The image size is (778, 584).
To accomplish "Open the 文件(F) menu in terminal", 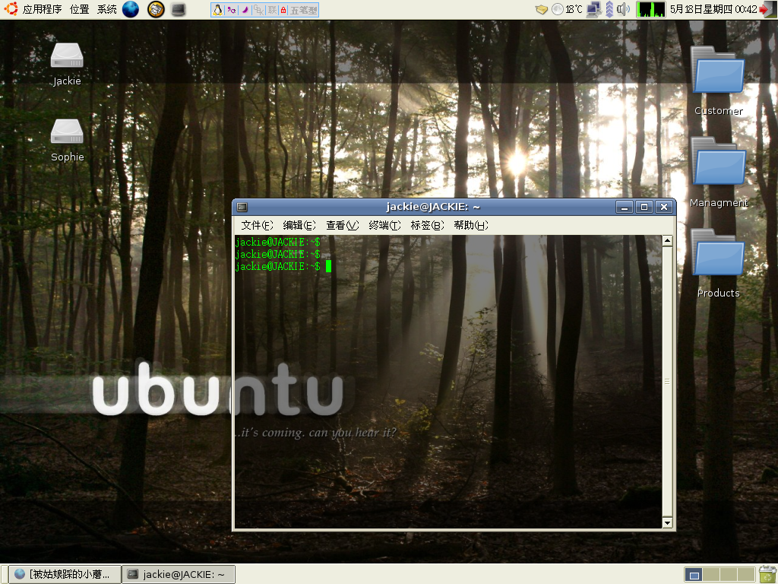I will point(257,225).
